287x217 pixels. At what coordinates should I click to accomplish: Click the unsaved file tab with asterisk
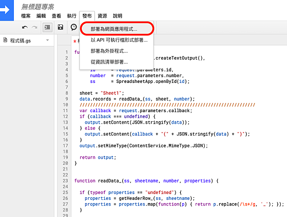tap(76, 41)
